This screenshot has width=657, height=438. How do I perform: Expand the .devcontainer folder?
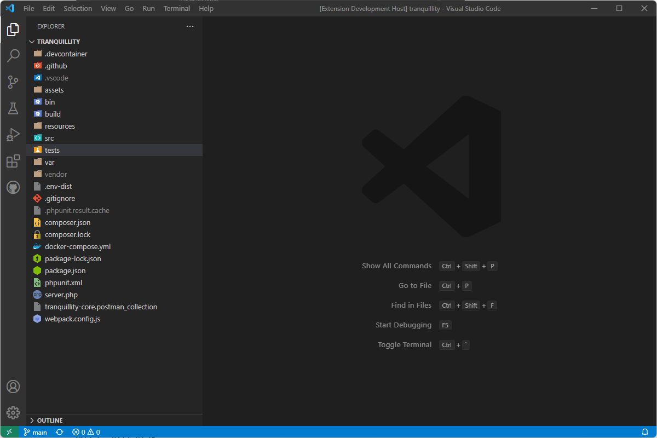pyautogui.click(x=114, y=54)
